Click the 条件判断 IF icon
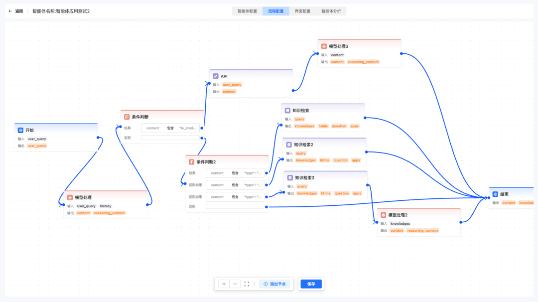 [x=127, y=117]
